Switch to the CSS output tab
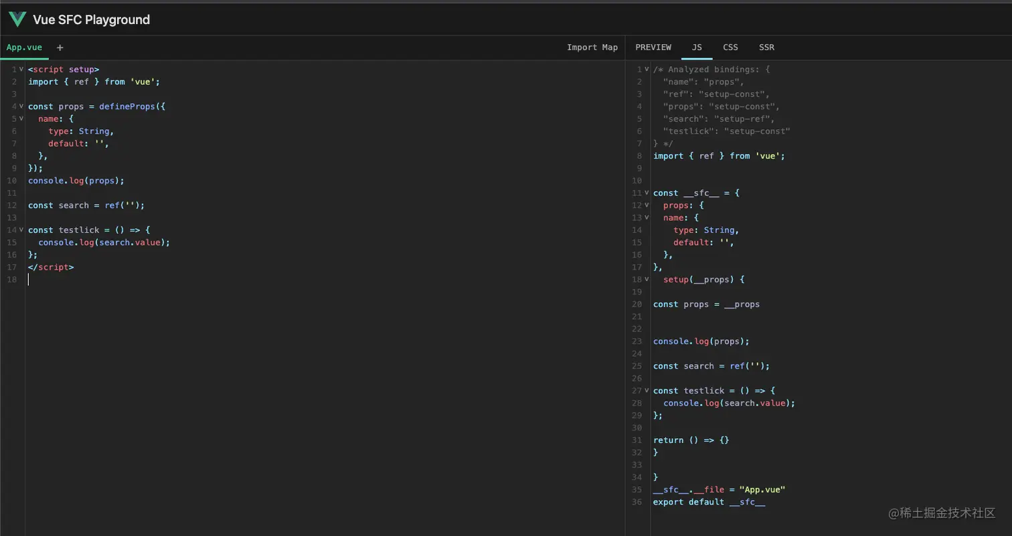1012x536 pixels. (x=730, y=48)
